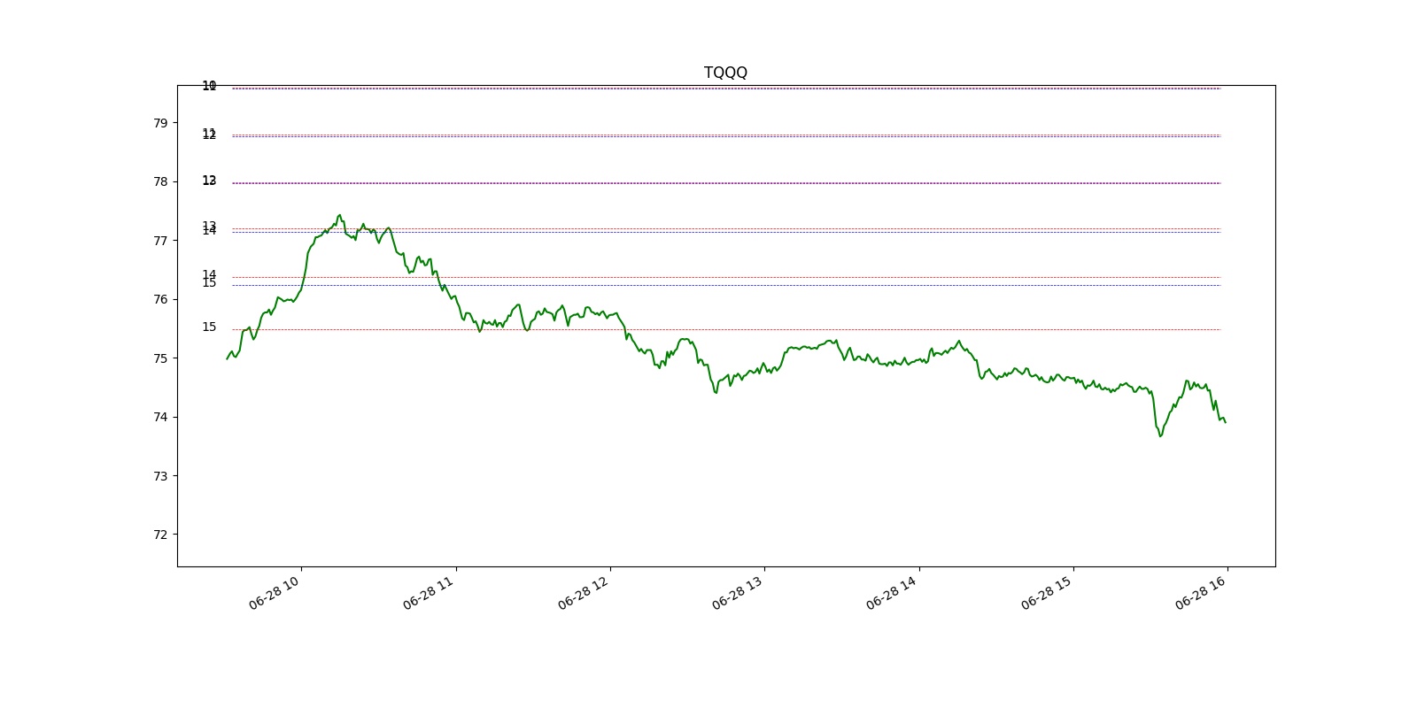Screen dimensions: 1417x708
Task: Select the 78 y-axis tick label
Action: click(x=160, y=181)
